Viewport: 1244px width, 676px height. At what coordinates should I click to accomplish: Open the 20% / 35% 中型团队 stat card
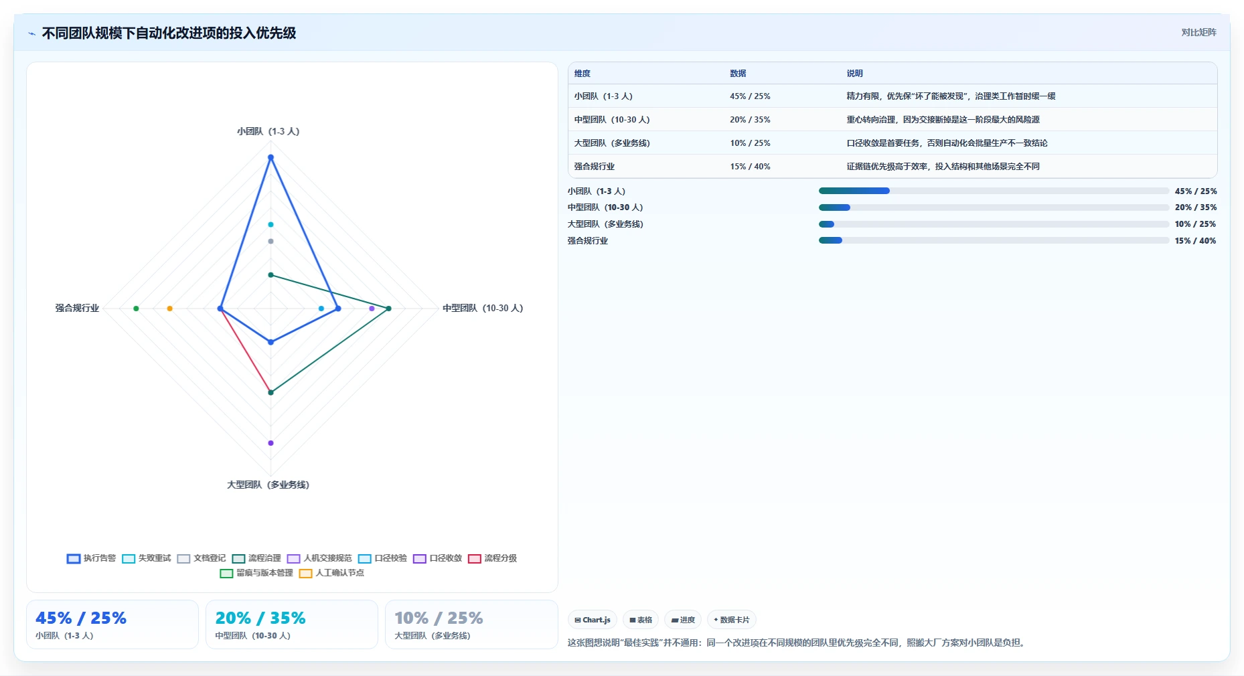[292, 624]
